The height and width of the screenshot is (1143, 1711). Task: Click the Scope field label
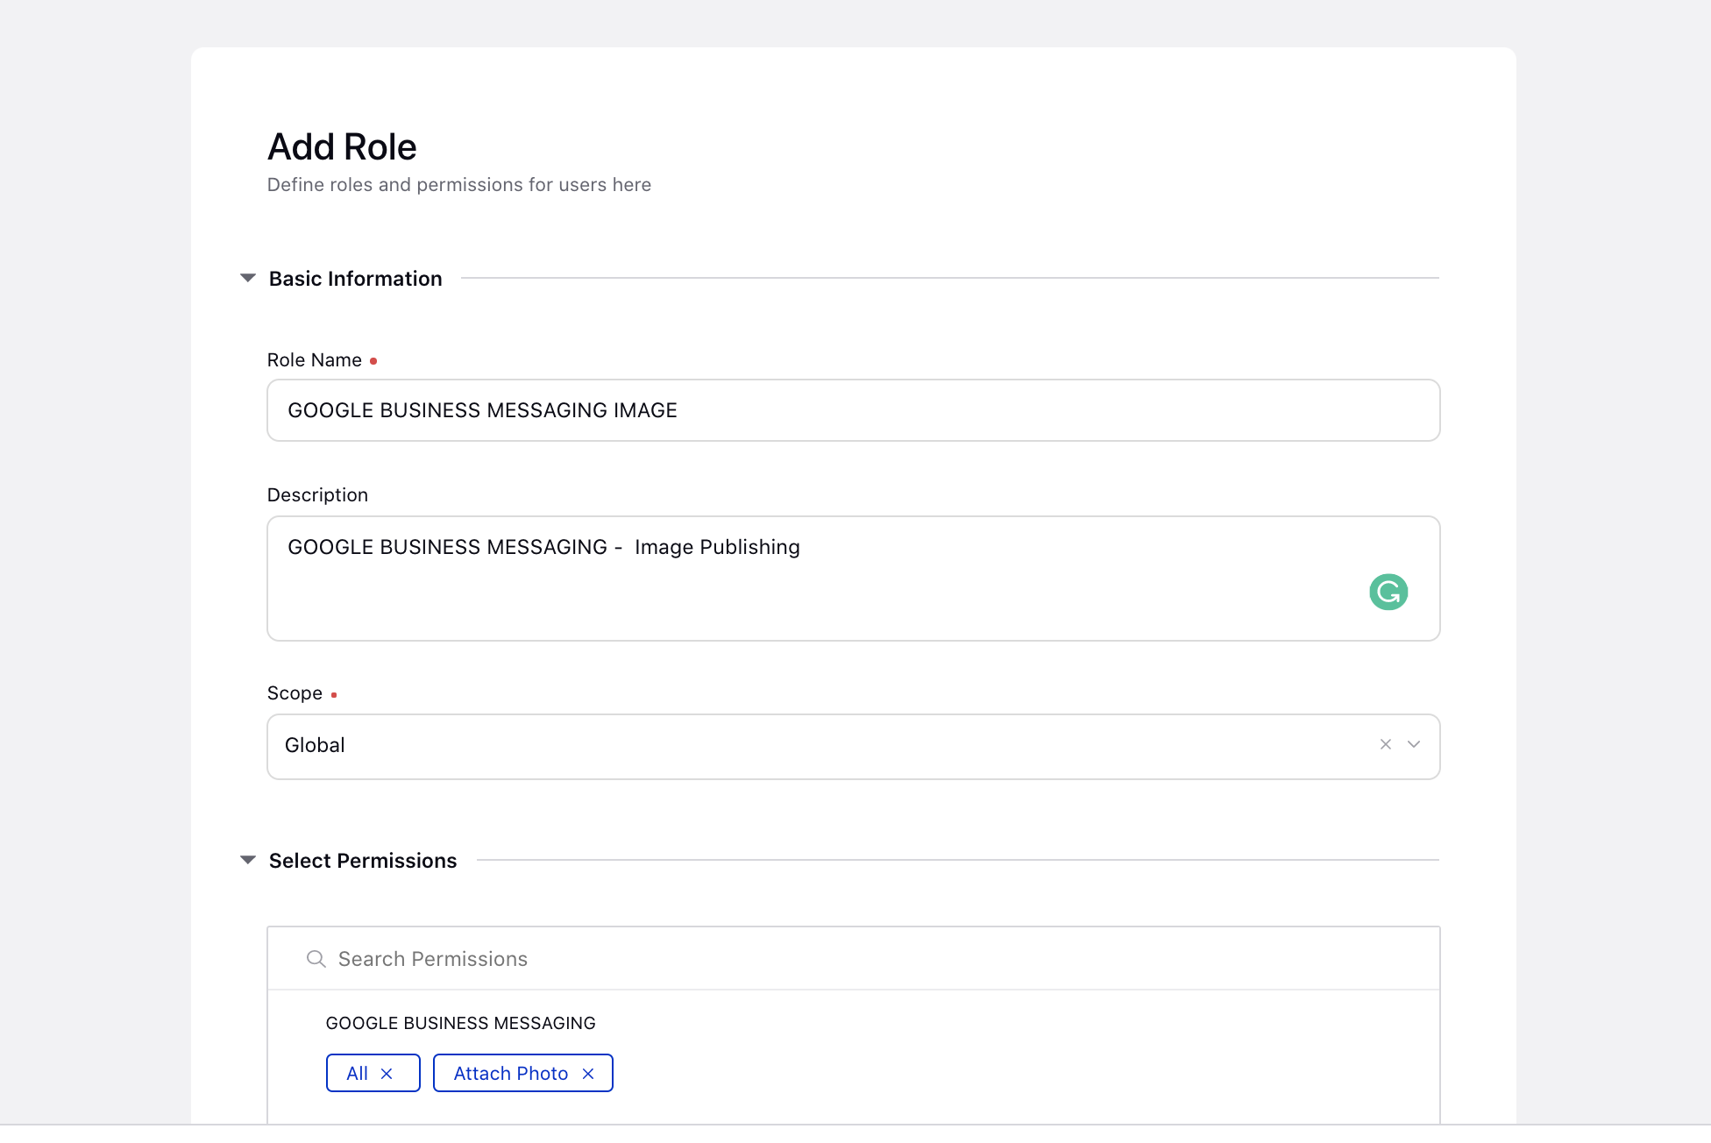click(295, 693)
